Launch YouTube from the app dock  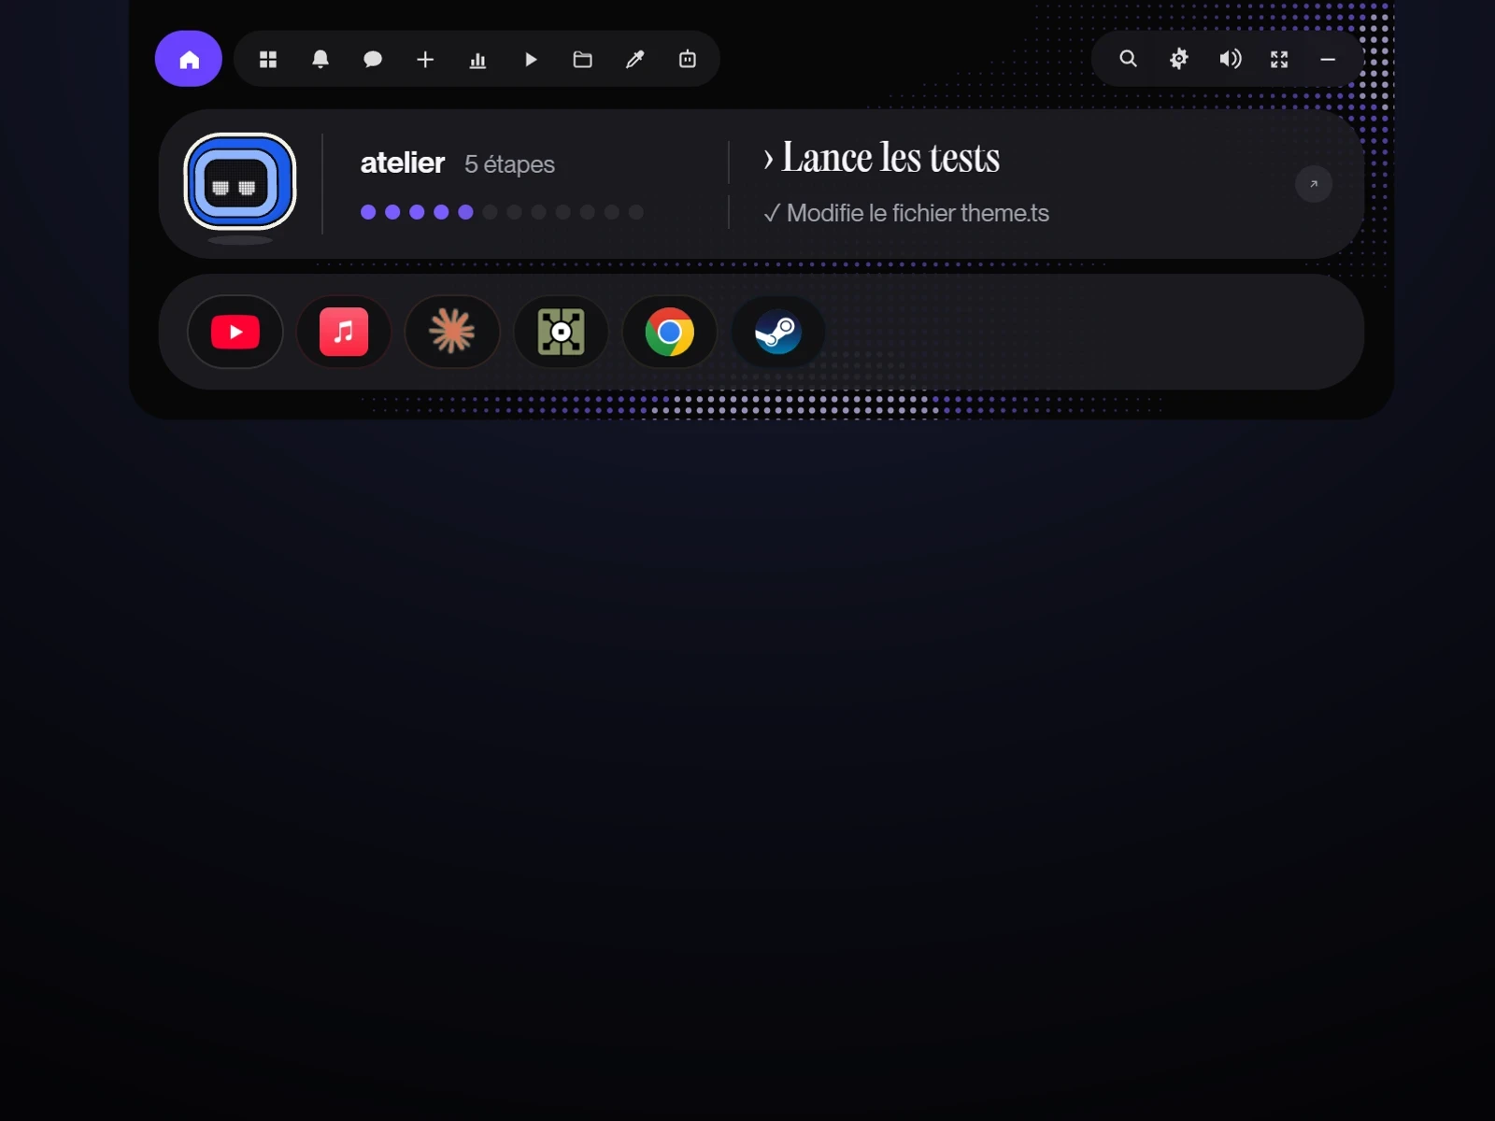(x=235, y=332)
